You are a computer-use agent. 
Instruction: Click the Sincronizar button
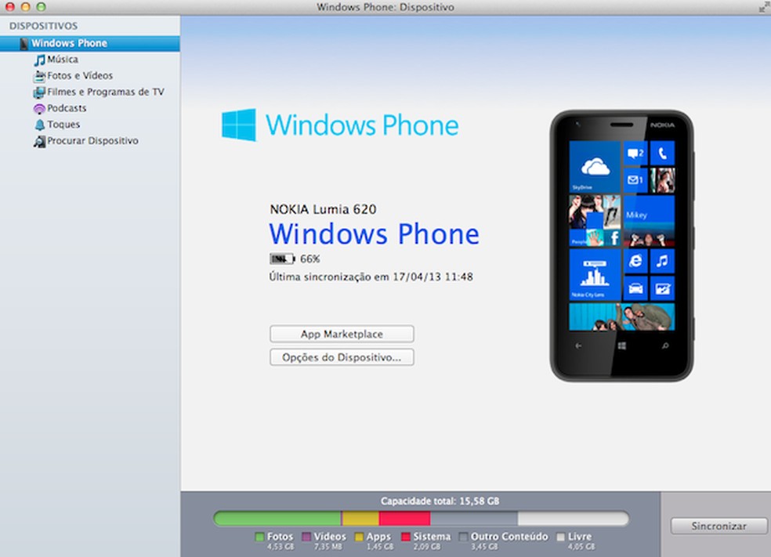point(719,526)
